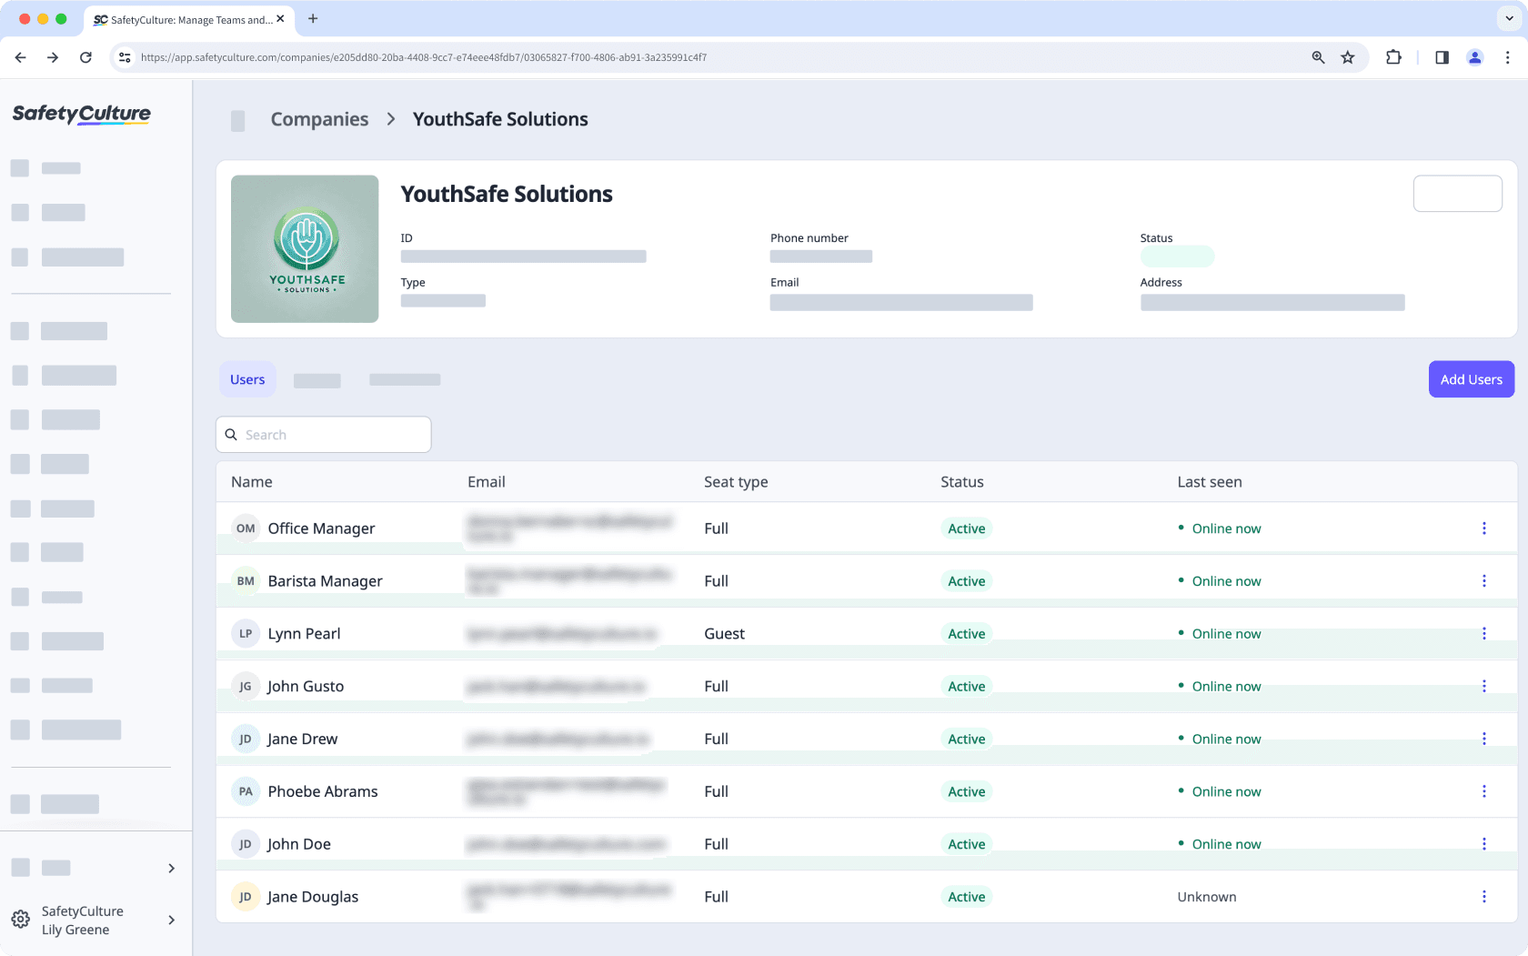This screenshot has height=956, width=1528.
Task: Open the settings gear for SafetyCulture
Action: tap(20, 920)
